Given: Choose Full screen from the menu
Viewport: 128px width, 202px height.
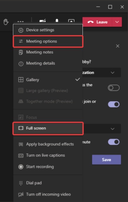Looking at the screenshot, I should [x=48, y=128].
